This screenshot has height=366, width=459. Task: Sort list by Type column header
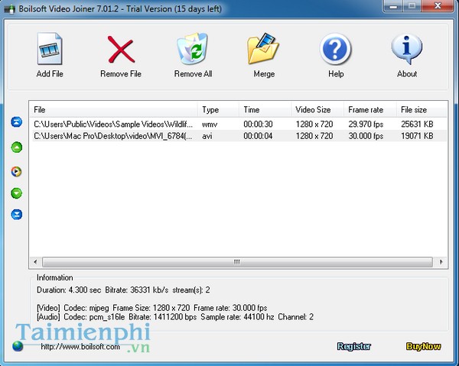pyautogui.click(x=218, y=109)
